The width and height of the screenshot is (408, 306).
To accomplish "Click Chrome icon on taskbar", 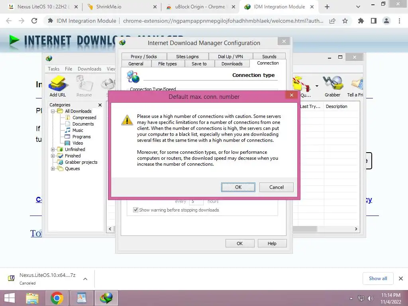I will 57,298.
